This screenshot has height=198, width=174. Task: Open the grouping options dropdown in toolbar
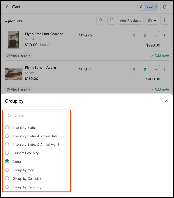152,20
